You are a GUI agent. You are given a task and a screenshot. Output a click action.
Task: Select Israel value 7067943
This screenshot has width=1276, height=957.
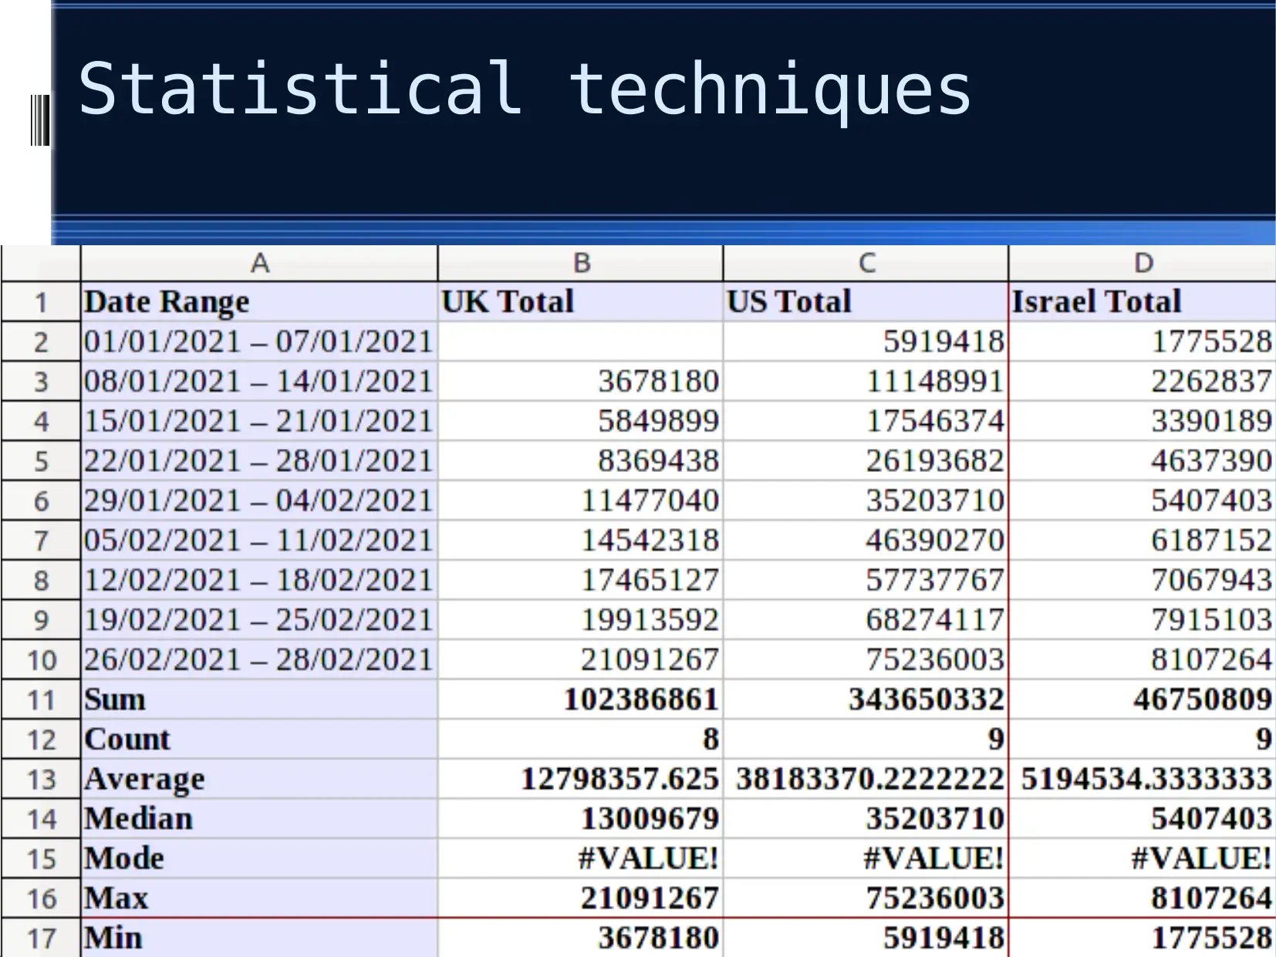click(x=1142, y=581)
